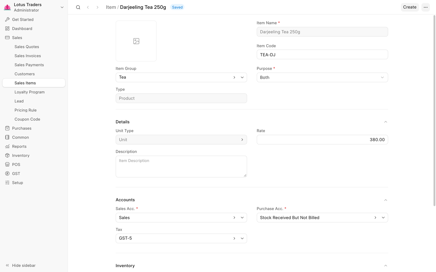Click the Lotus Traders logo icon
Image resolution: width=436 pixels, height=272 pixels.
(x=7, y=7)
